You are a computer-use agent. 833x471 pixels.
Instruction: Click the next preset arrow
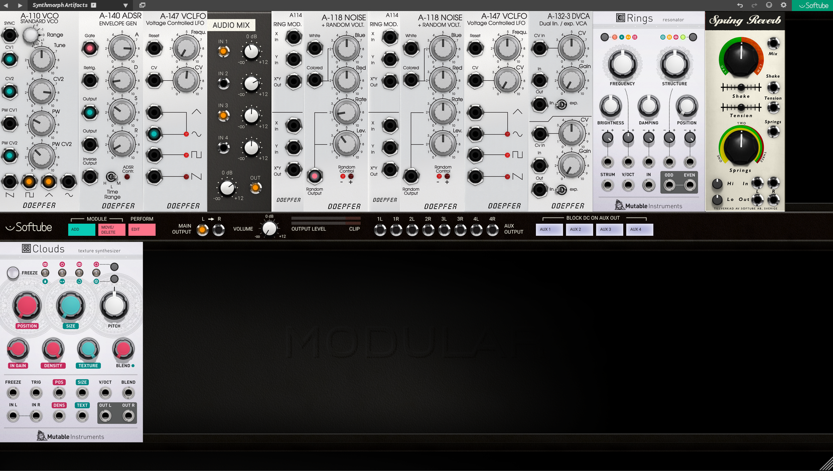tap(20, 6)
